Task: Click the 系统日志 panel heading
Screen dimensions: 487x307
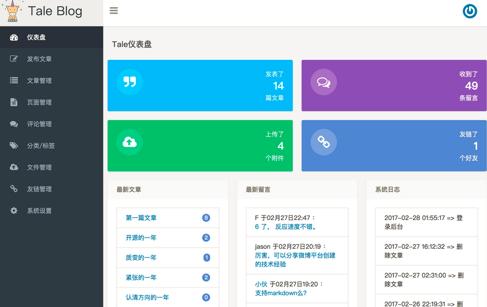Action: point(387,190)
